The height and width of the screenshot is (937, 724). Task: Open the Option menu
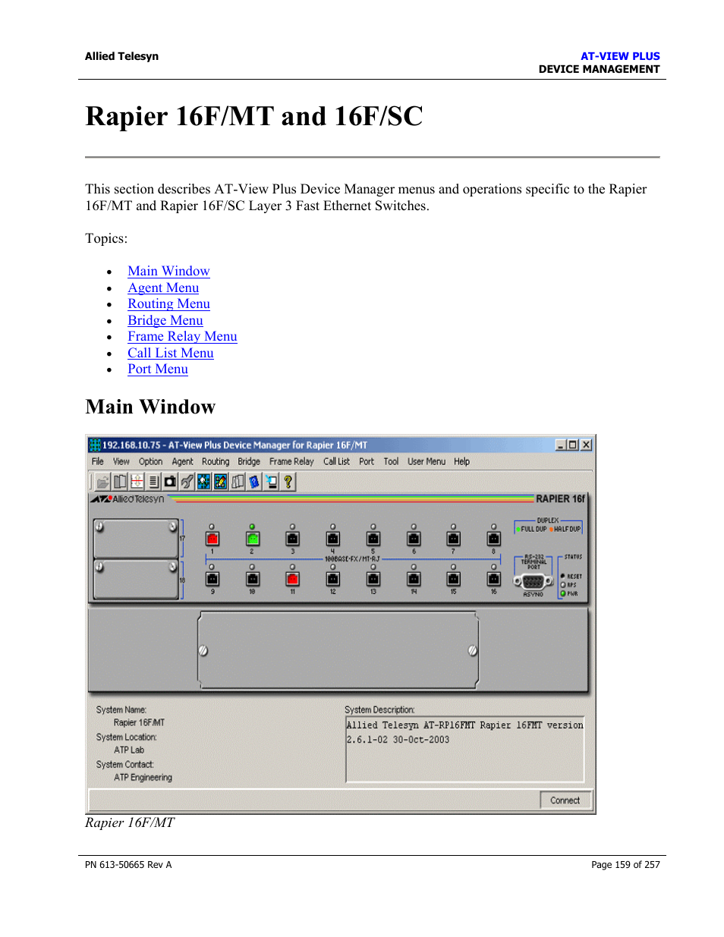(150, 461)
